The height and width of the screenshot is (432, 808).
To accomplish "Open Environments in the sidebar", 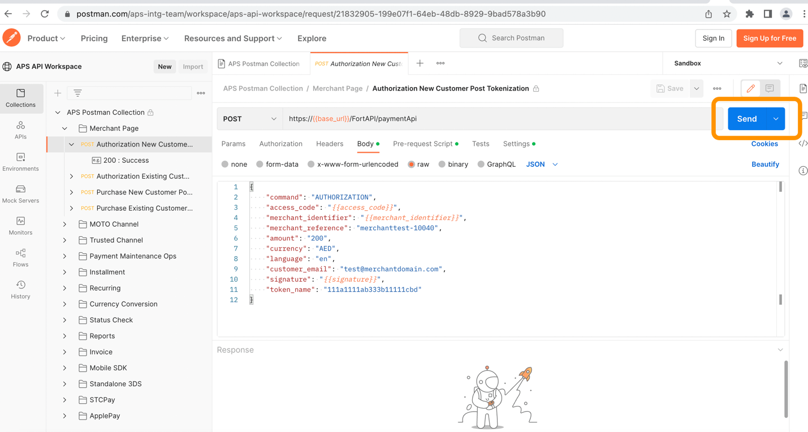I will pyautogui.click(x=21, y=162).
